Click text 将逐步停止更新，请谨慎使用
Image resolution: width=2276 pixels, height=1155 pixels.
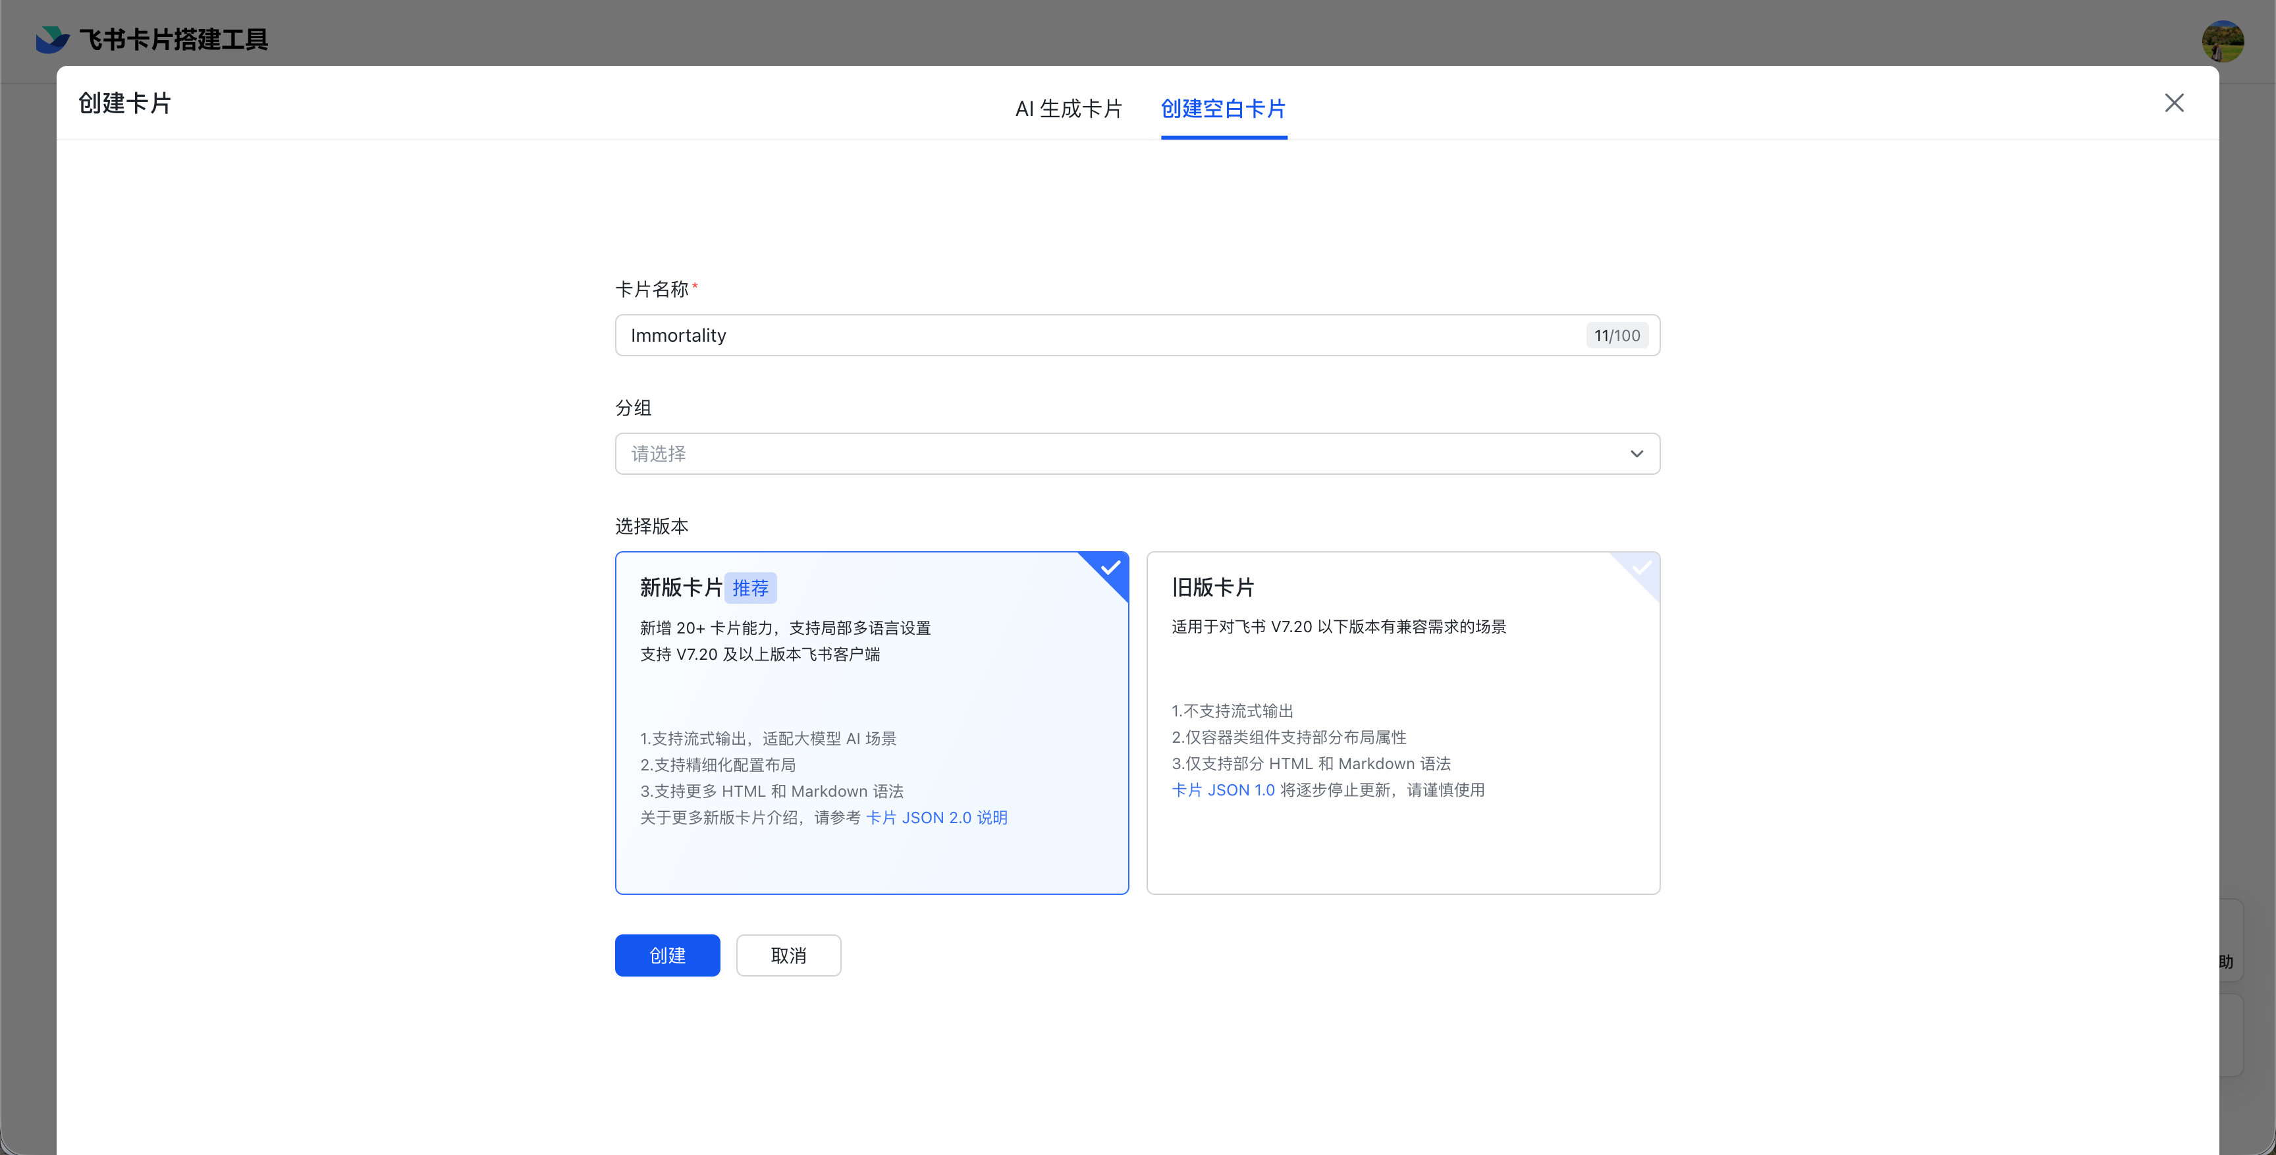1382,790
